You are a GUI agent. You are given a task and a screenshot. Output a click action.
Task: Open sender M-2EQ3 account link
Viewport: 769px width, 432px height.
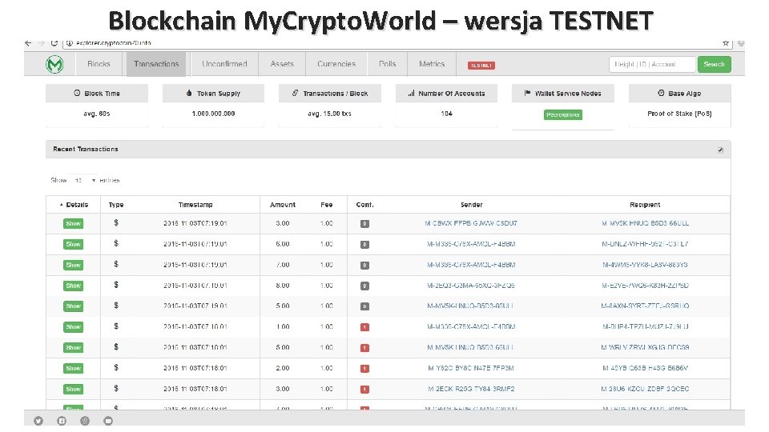pos(471,286)
